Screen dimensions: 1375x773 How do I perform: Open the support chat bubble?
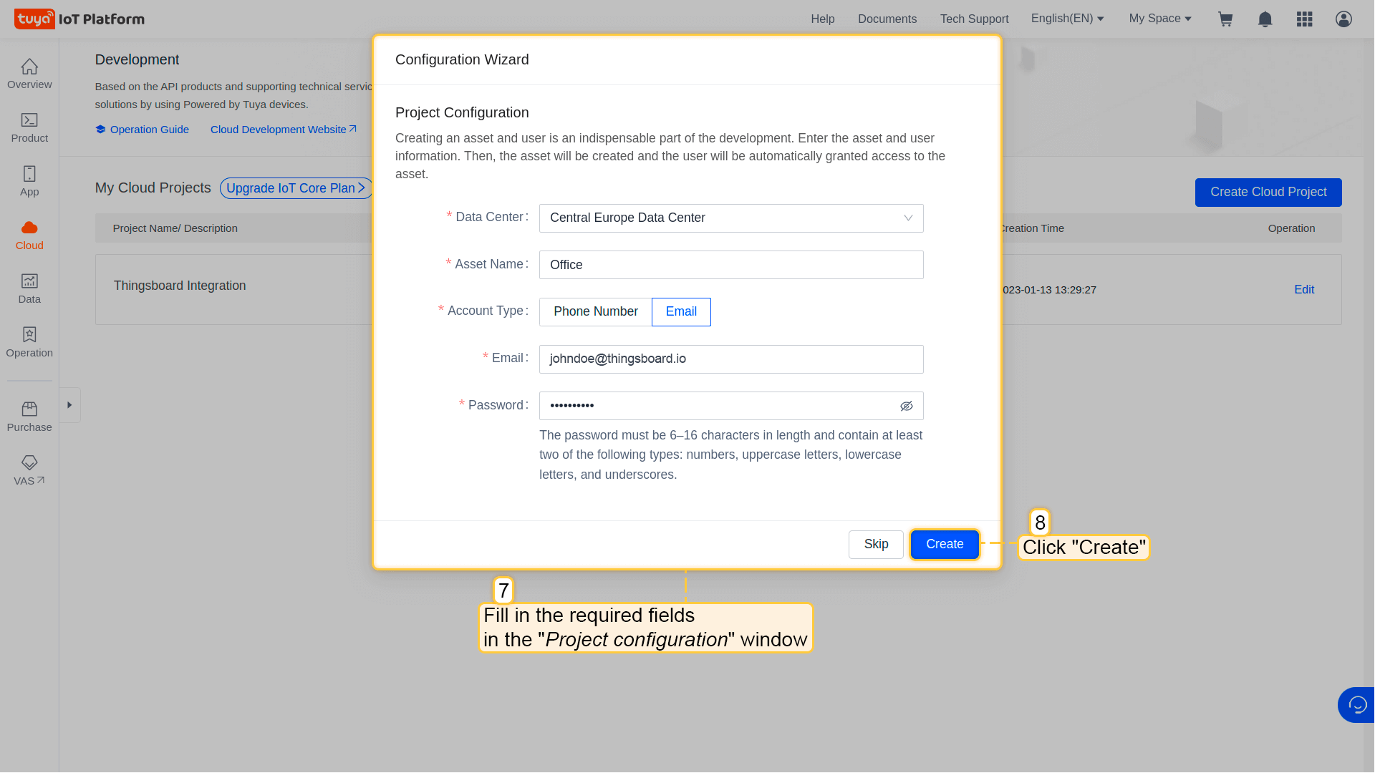[x=1356, y=705]
